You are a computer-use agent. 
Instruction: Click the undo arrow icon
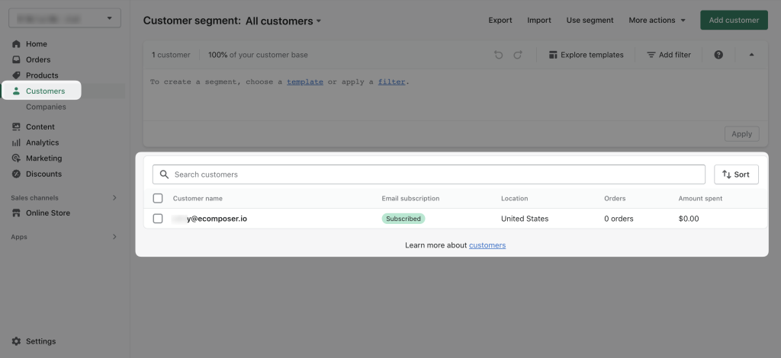pos(499,55)
